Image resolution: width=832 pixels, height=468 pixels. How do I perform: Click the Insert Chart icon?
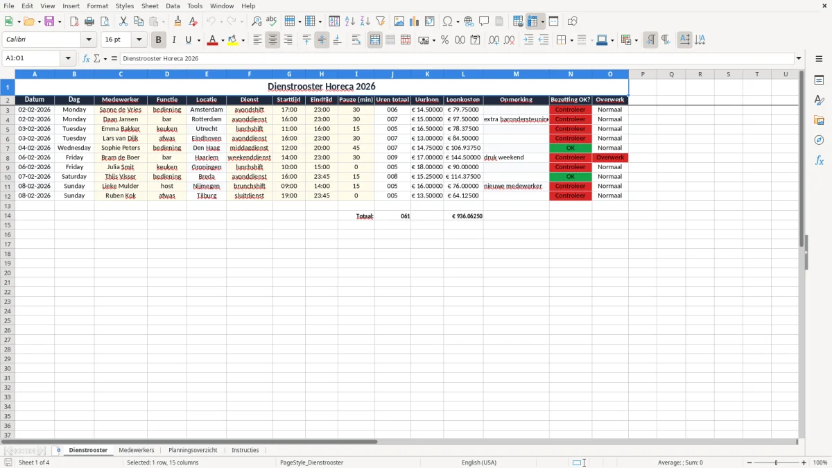pos(415,21)
